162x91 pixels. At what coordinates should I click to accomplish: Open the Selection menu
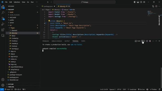click(x=17, y=2)
